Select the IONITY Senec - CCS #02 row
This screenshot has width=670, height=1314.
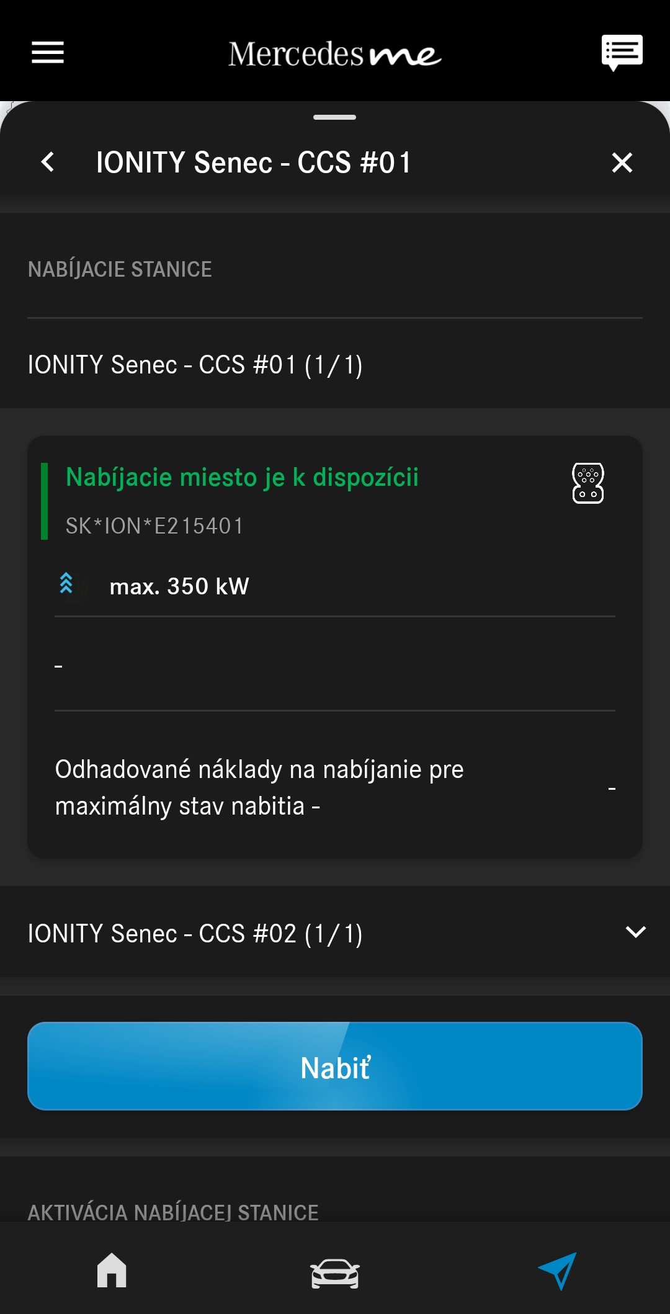(x=195, y=934)
